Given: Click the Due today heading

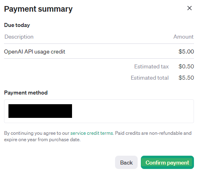Looking at the screenshot, I should [17, 25].
